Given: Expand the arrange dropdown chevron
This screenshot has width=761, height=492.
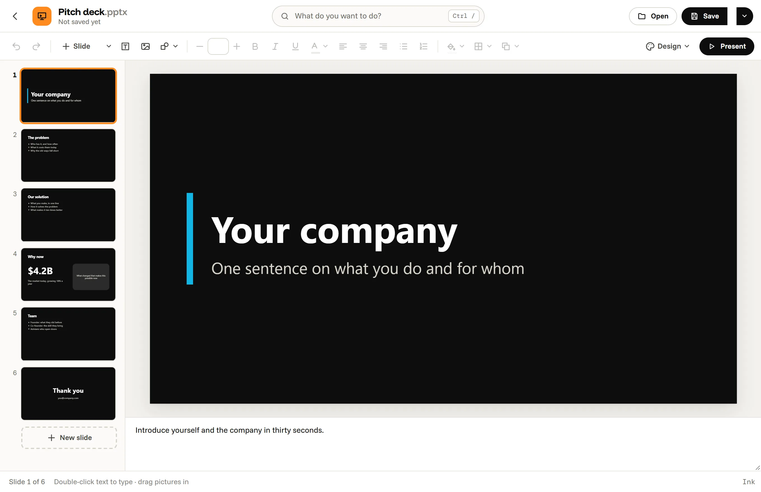Looking at the screenshot, I should pos(517,46).
